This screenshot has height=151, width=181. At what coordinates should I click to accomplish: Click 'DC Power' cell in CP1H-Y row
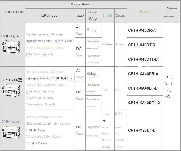point(79,130)
